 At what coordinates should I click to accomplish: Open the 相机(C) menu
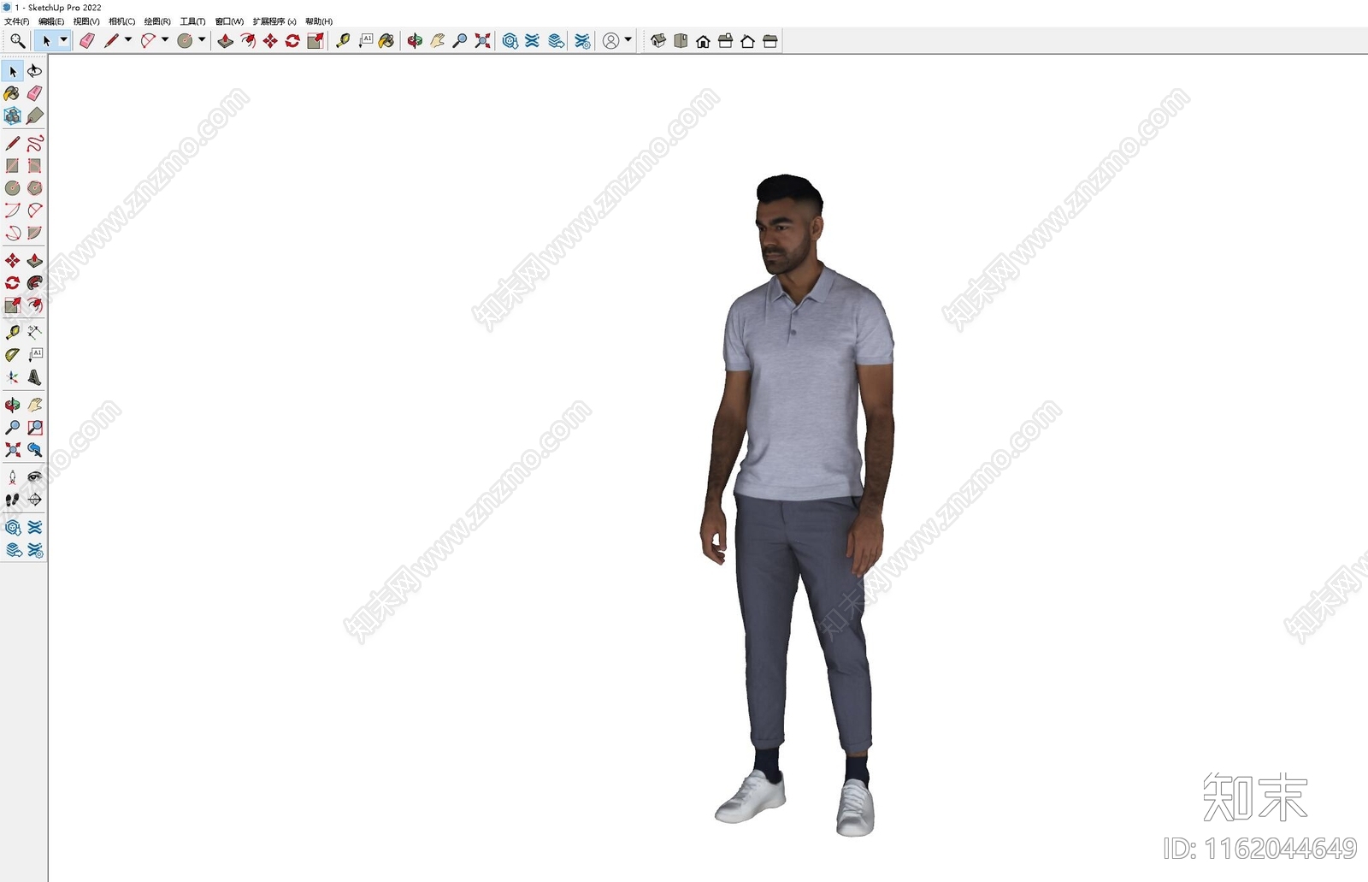tap(122, 21)
